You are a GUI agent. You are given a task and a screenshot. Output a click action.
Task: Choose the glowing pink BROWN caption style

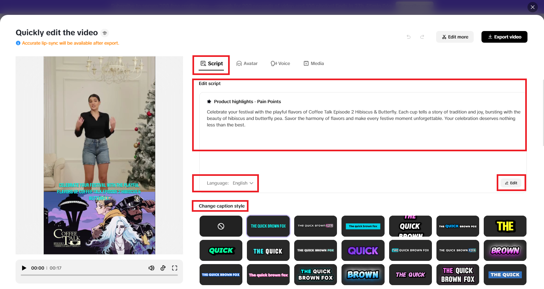505,251
